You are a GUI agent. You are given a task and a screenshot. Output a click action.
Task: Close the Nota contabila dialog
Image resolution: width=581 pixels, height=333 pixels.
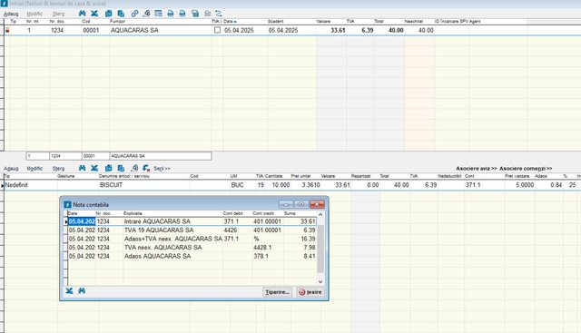point(317,204)
